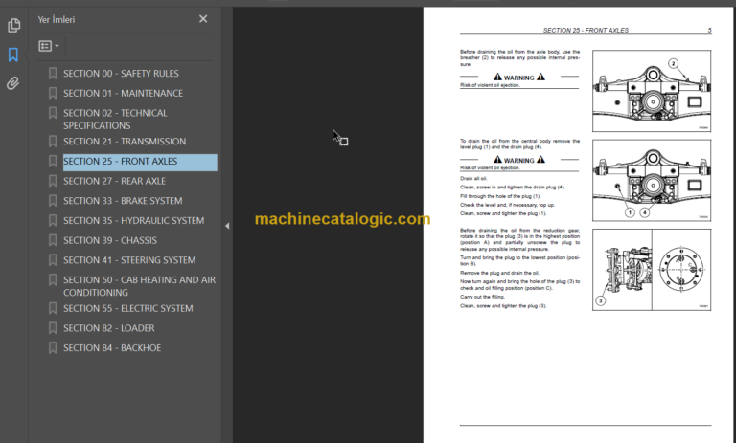Jump to SECTION 41 - STEERING SYSTEM

[129, 260]
